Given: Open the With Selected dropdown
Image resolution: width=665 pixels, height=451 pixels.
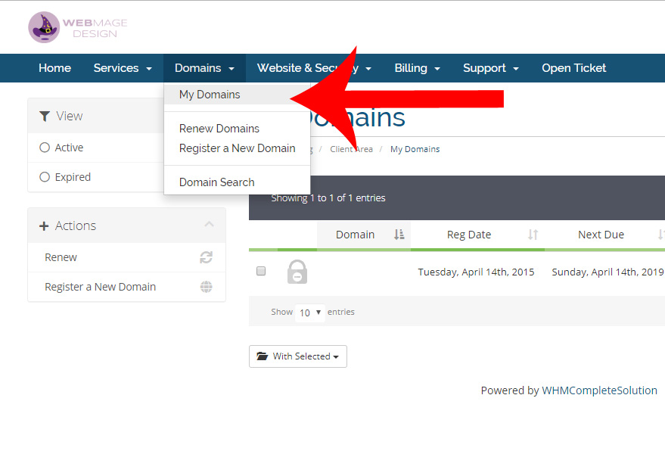Looking at the screenshot, I should 298,356.
